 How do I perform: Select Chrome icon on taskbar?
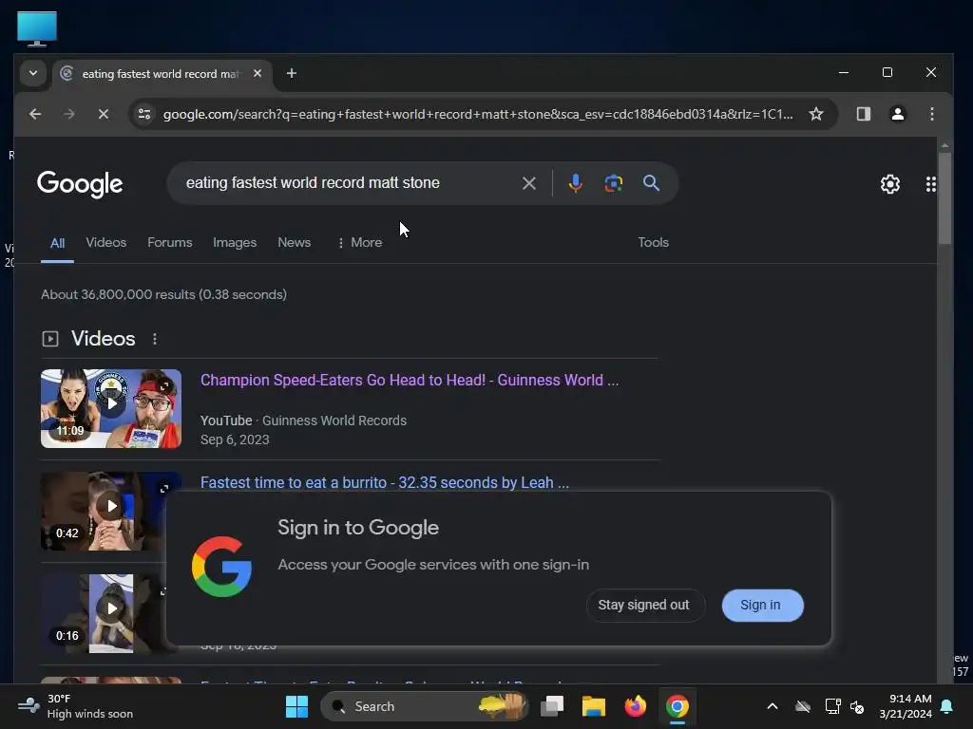677,706
